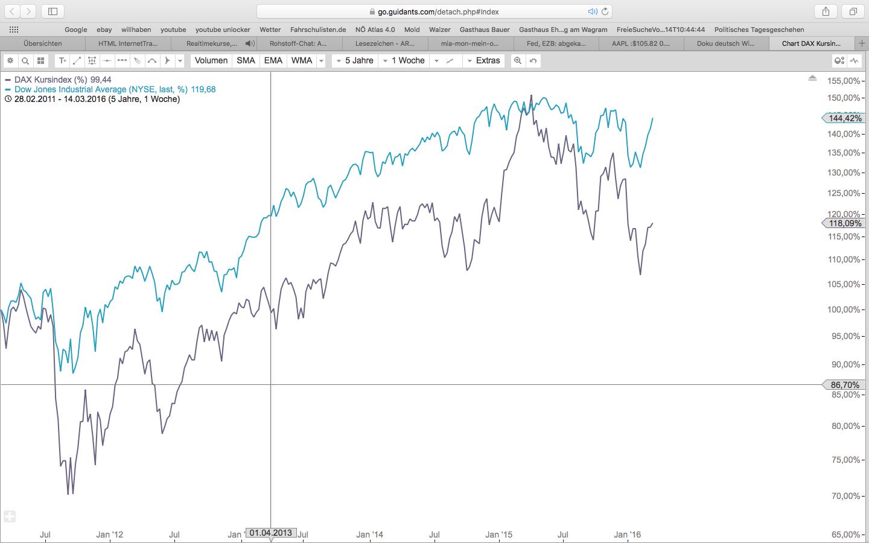Open the NÖ Atlas 4.0 bookmark
The height and width of the screenshot is (543, 869).
pos(375,30)
